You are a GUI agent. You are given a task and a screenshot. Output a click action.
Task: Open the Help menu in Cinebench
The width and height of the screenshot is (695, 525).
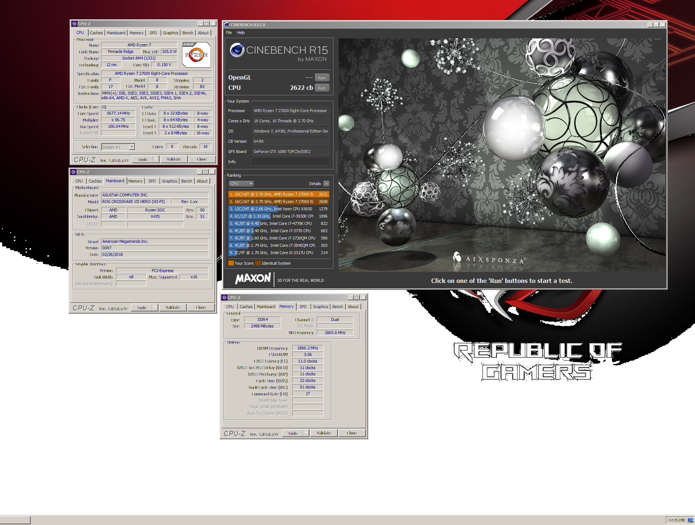(240, 32)
